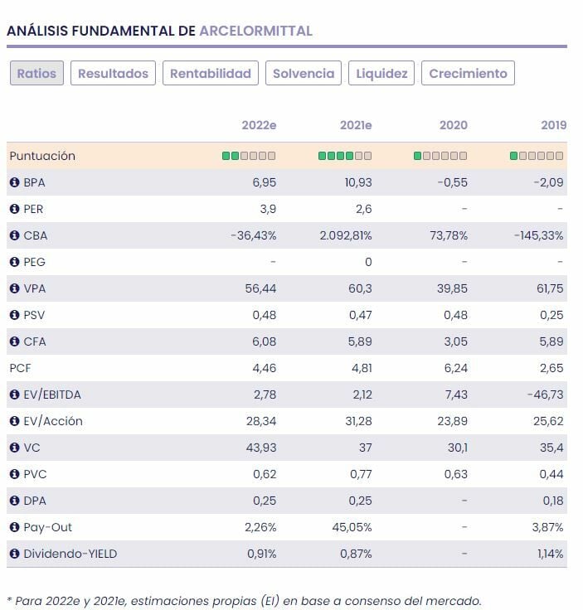
Task: Click the info icon next to PSV
Action: (x=14, y=315)
